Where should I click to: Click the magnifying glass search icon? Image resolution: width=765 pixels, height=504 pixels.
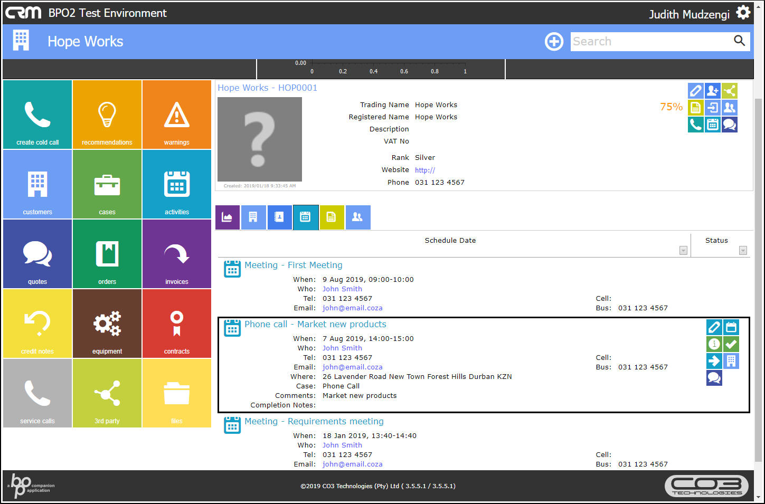click(x=739, y=41)
